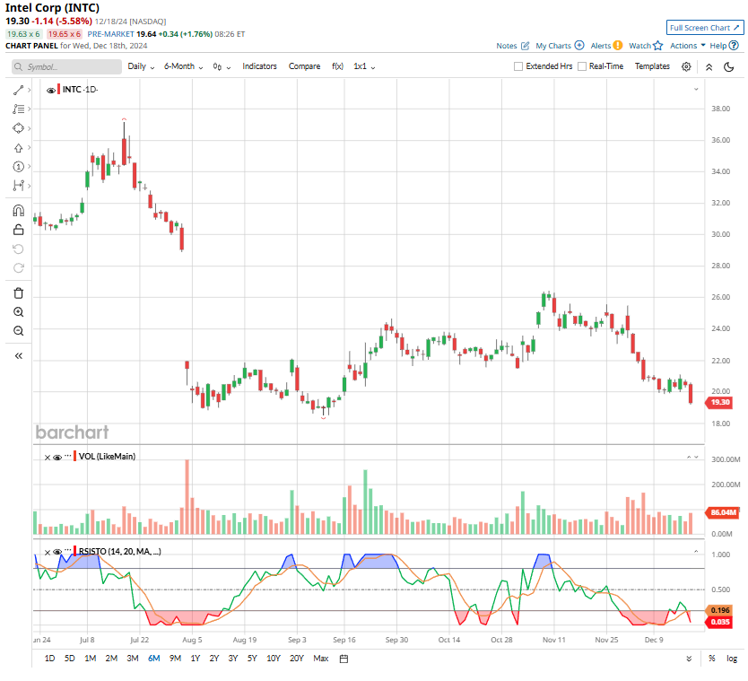Select the trend line drawing tool
Image resolution: width=748 pixels, height=681 pixels.
pos(18,90)
